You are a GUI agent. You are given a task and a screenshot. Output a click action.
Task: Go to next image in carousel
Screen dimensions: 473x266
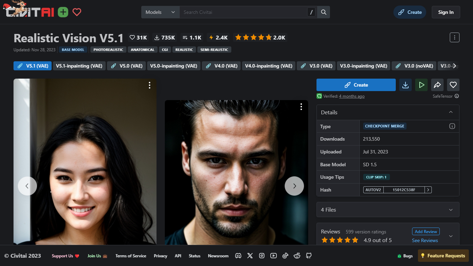coord(294,186)
